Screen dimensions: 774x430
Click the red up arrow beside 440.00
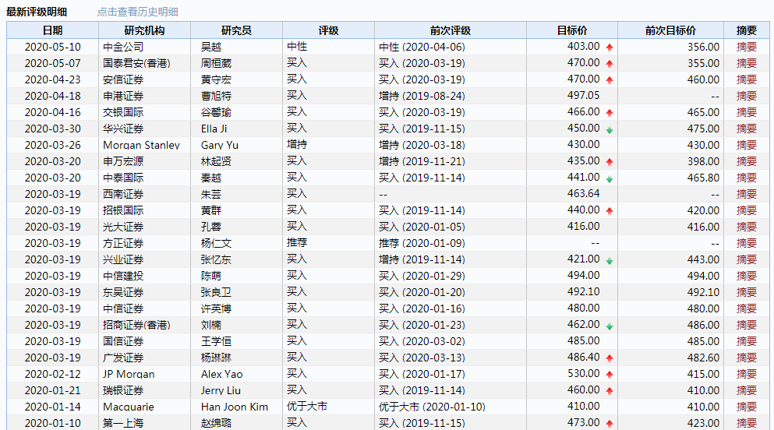(610, 211)
